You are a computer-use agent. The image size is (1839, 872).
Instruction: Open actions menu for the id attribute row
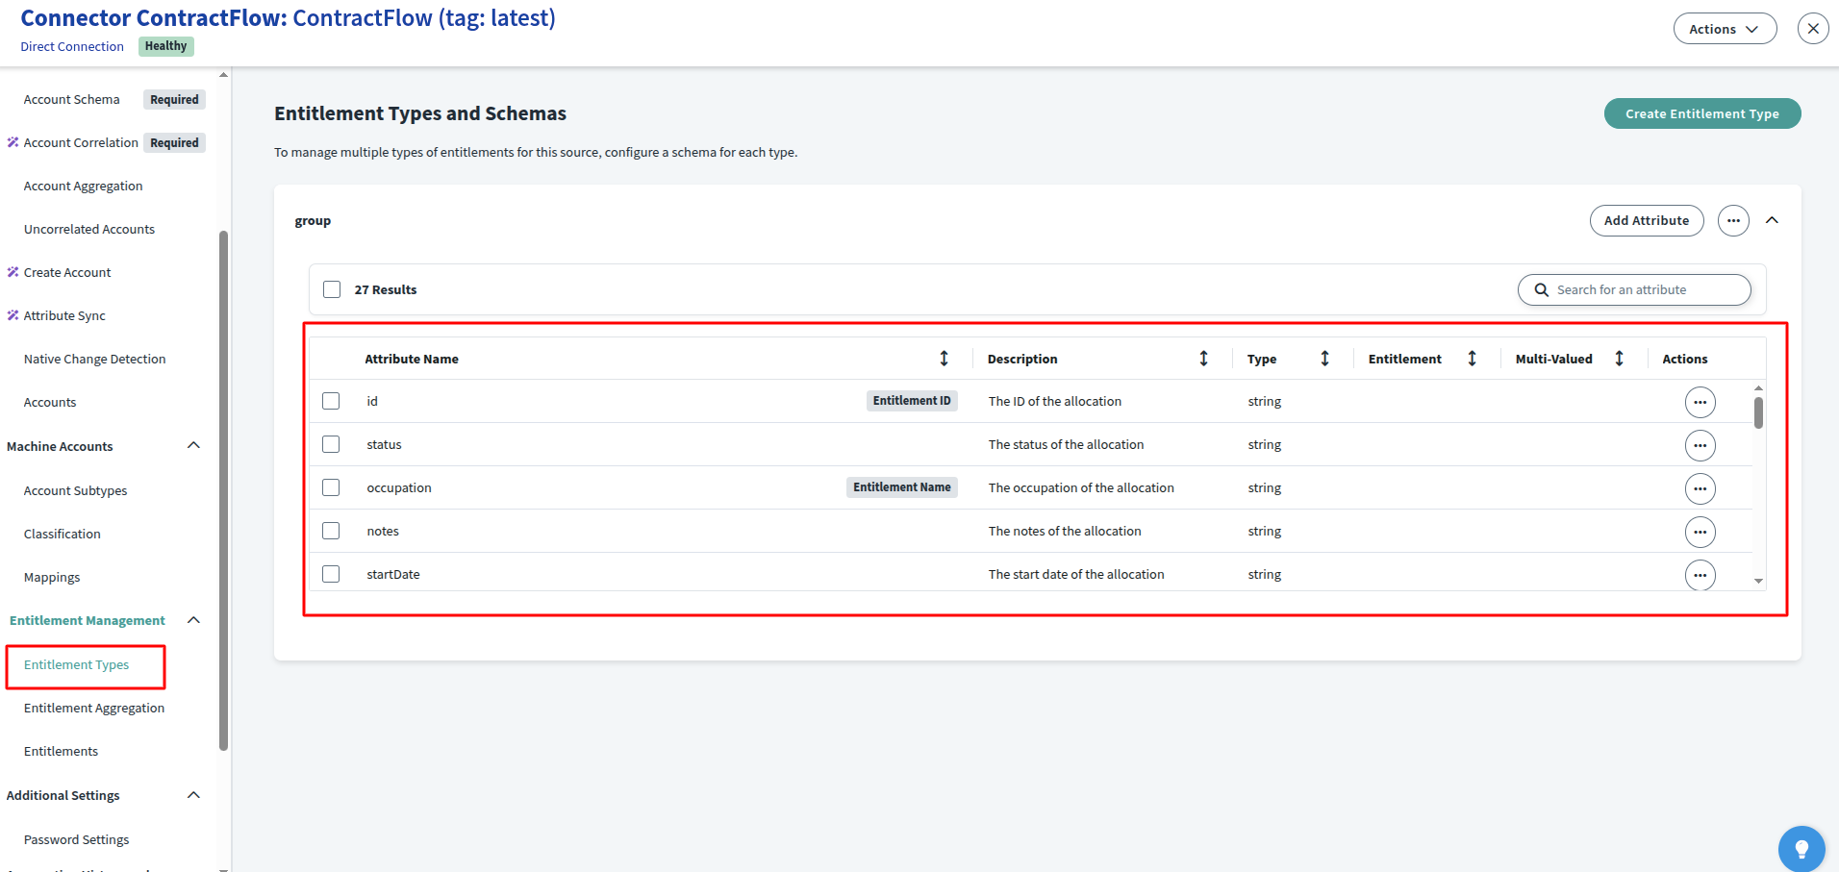pos(1700,402)
